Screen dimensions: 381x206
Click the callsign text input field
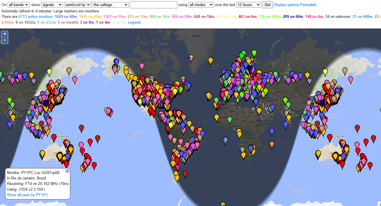click(x=153, y=5)
